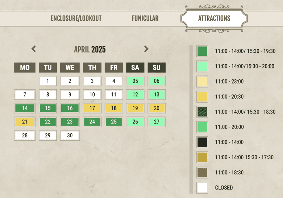Click the black 11:00-14:00 legend swatch
Image resolution: width=283 pixels, height=198 pixels.
(202, 142)
